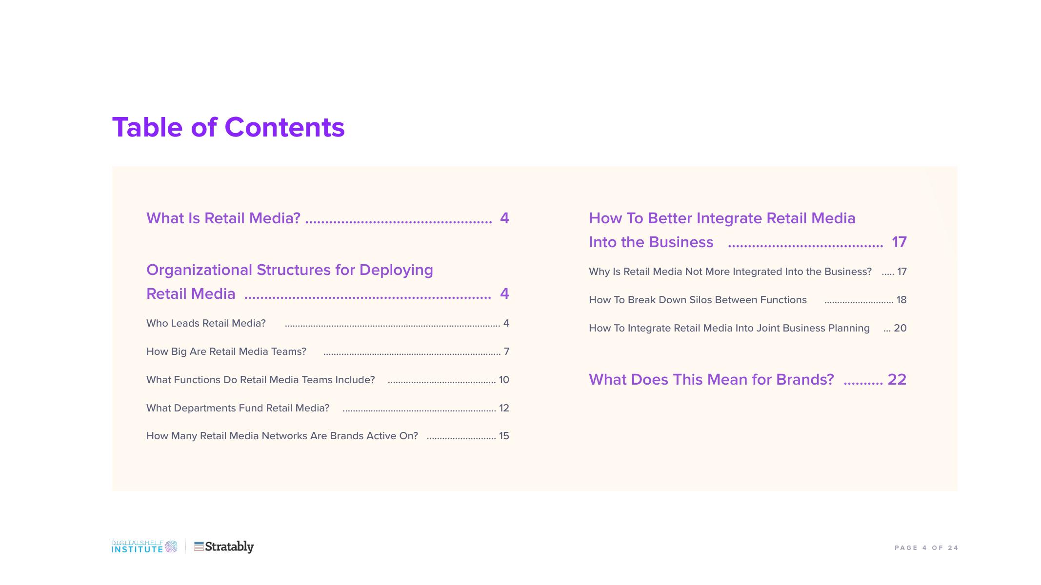Open 'Why Is Retail Media Not More Integrated' entry
Image resolution: width=1041 pixels, height=585 pixels.
pyautogui.click(x=730, y=272)
